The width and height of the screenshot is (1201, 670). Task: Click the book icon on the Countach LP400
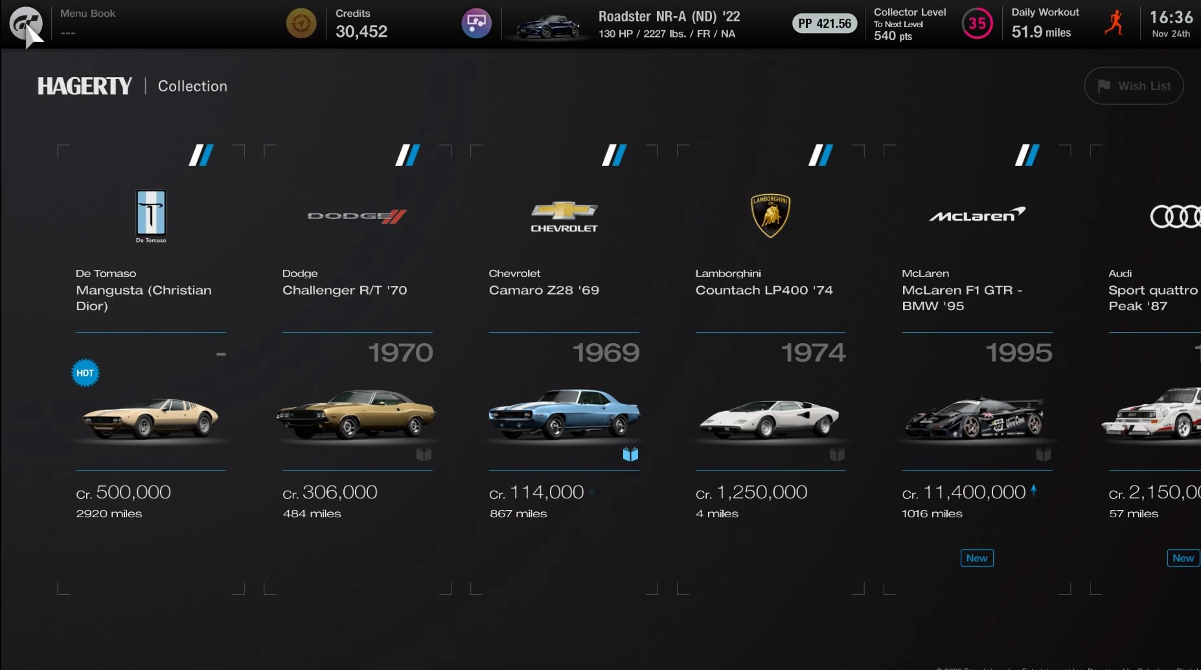(x=837, y=454)
